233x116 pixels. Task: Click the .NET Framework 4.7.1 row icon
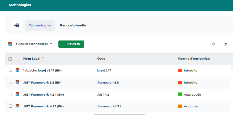point(18,106)
